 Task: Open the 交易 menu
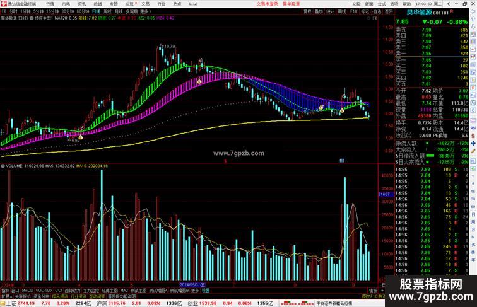145,4
